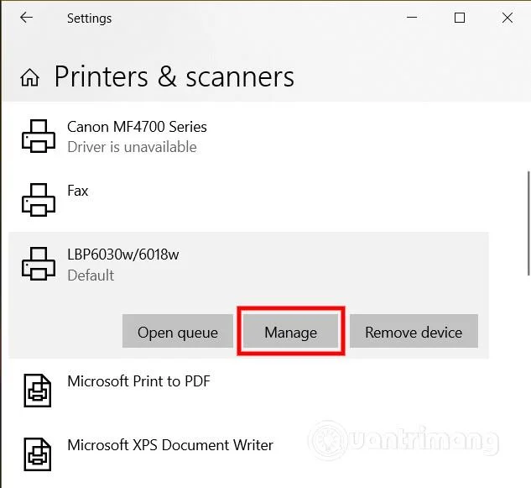Click the Manage button
The width and height of the screenshot is (531, 488).
point(291,331)
